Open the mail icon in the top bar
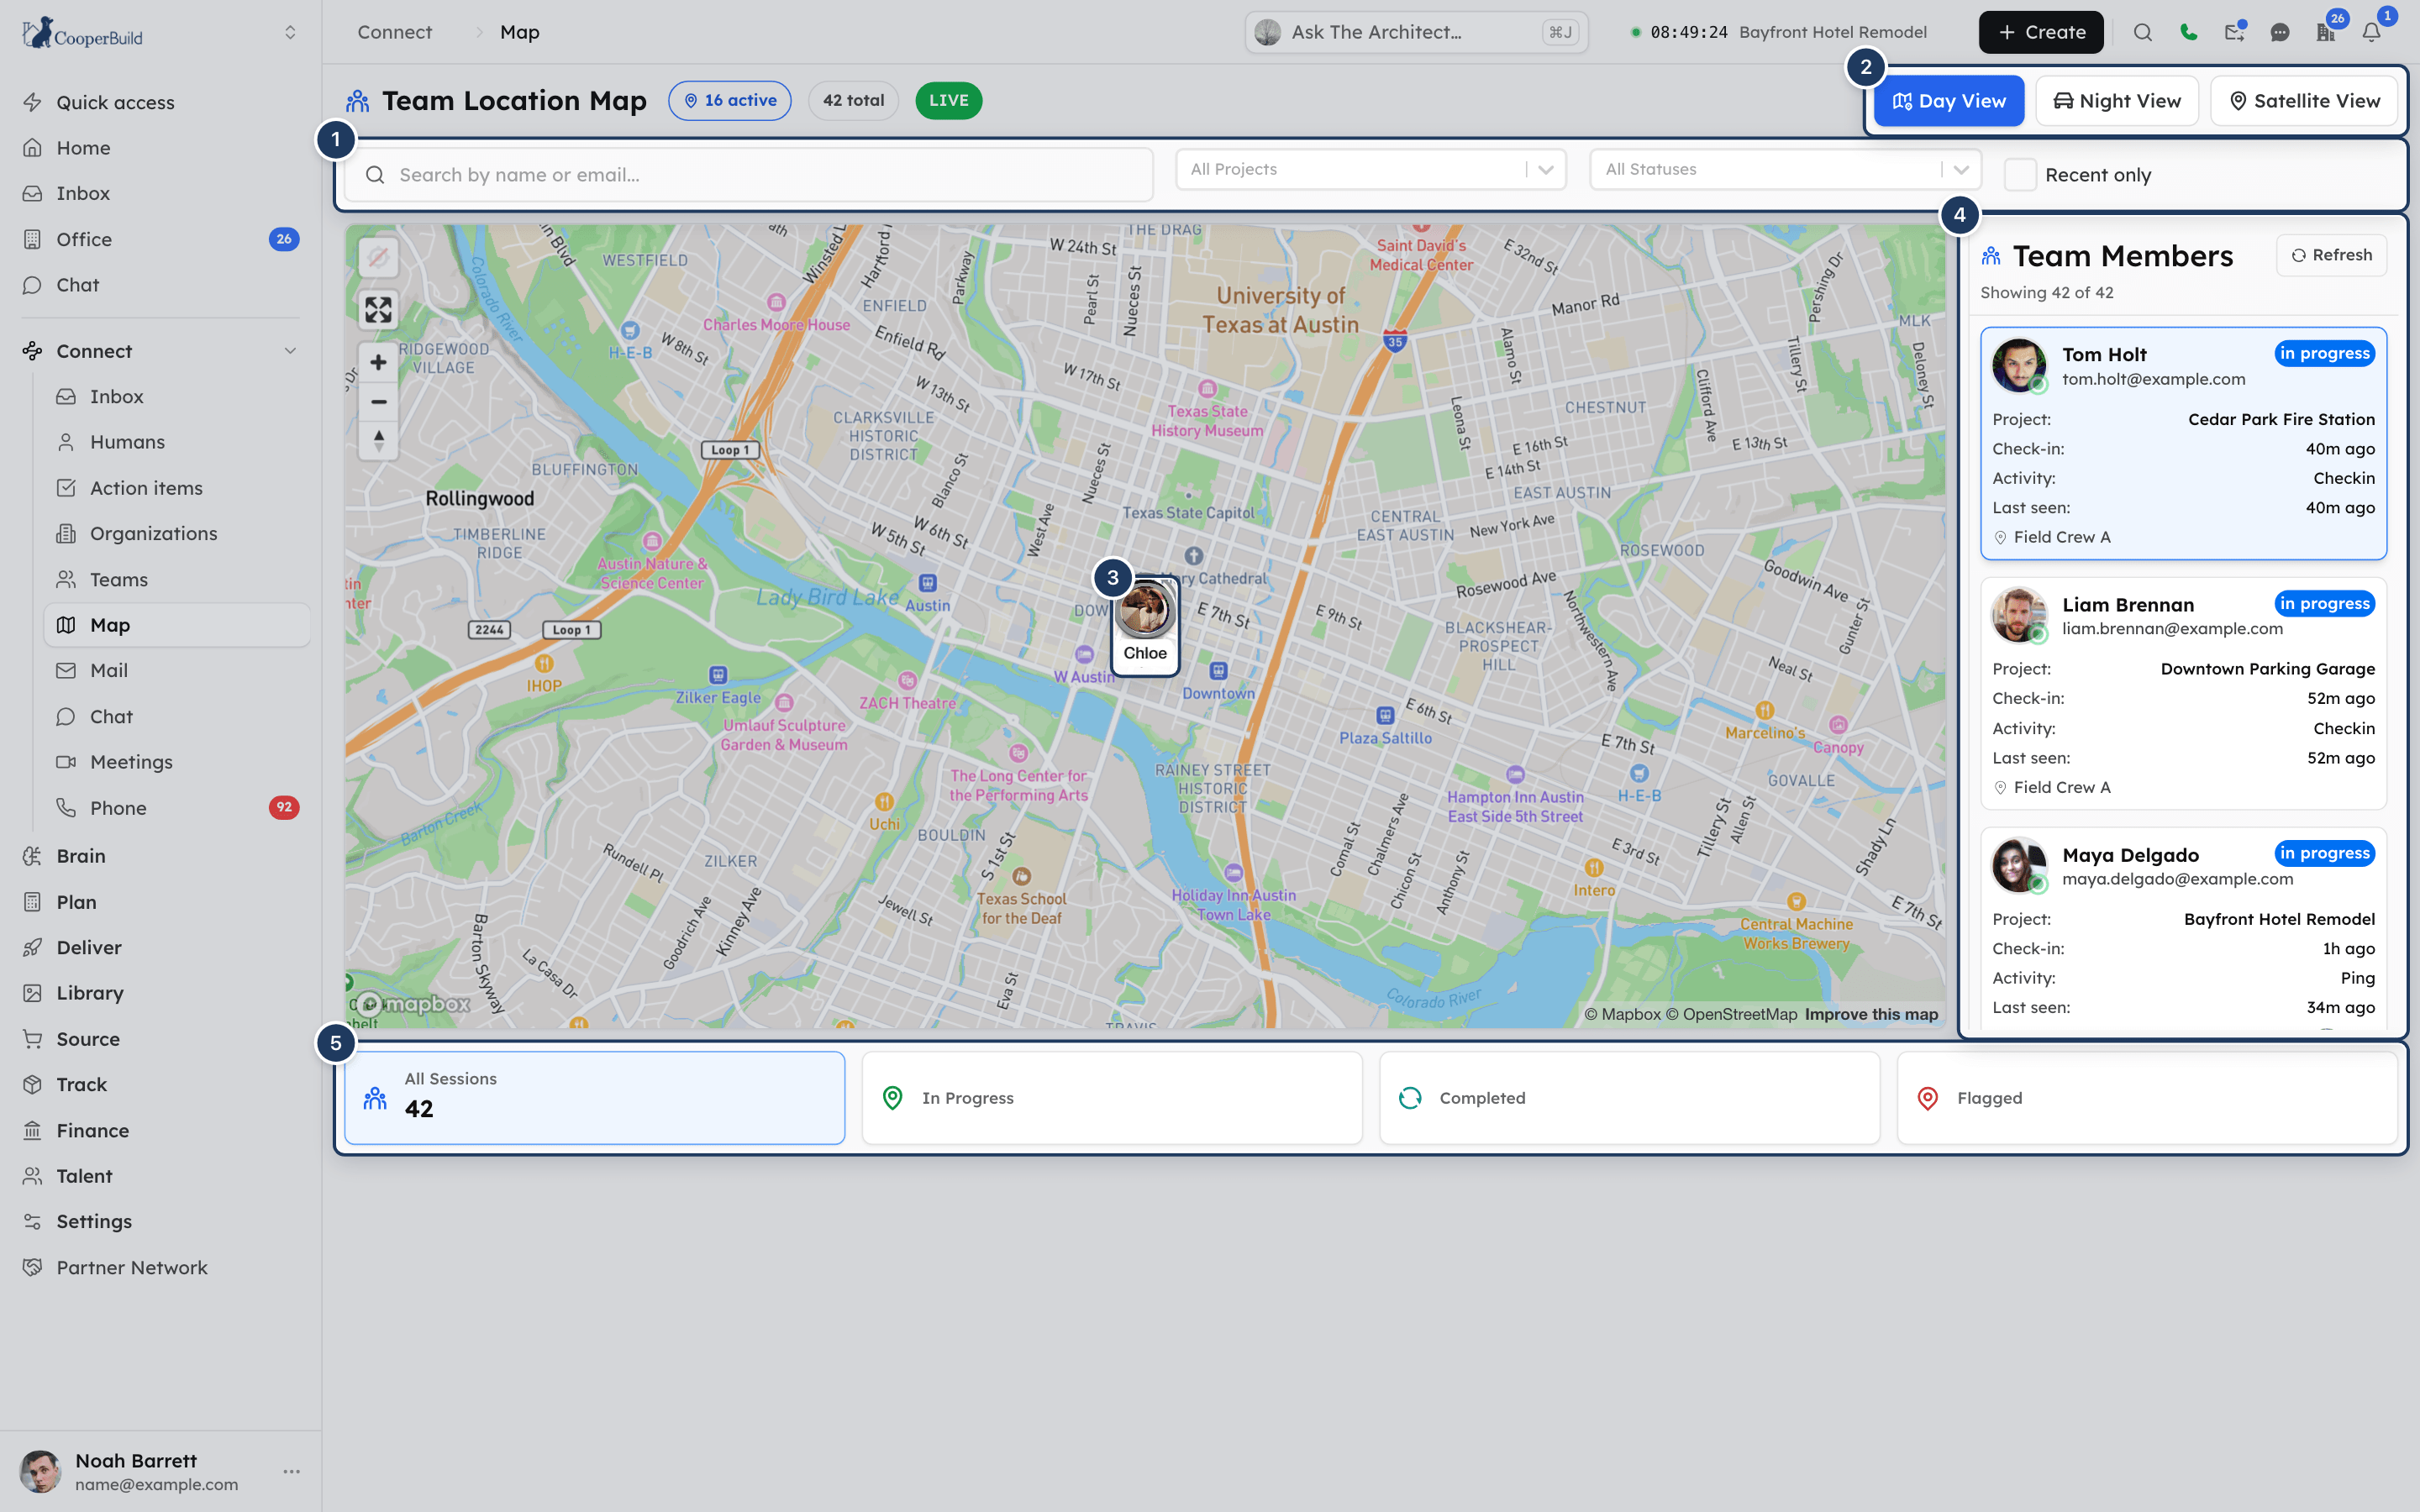The height and width of the screenshot is (1512, 2420). pyautogui.click(x=2234, y=32)
